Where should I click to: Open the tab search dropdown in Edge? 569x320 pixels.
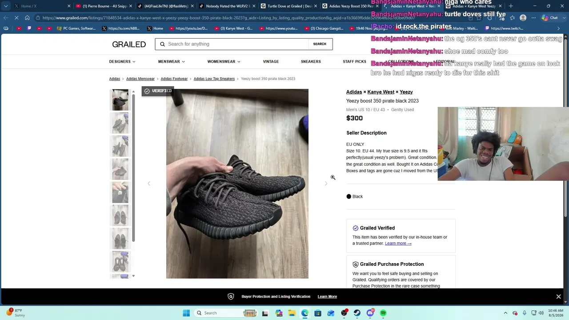6,6
